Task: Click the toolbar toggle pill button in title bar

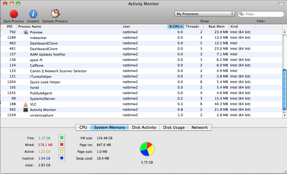Action: point(281,4)
